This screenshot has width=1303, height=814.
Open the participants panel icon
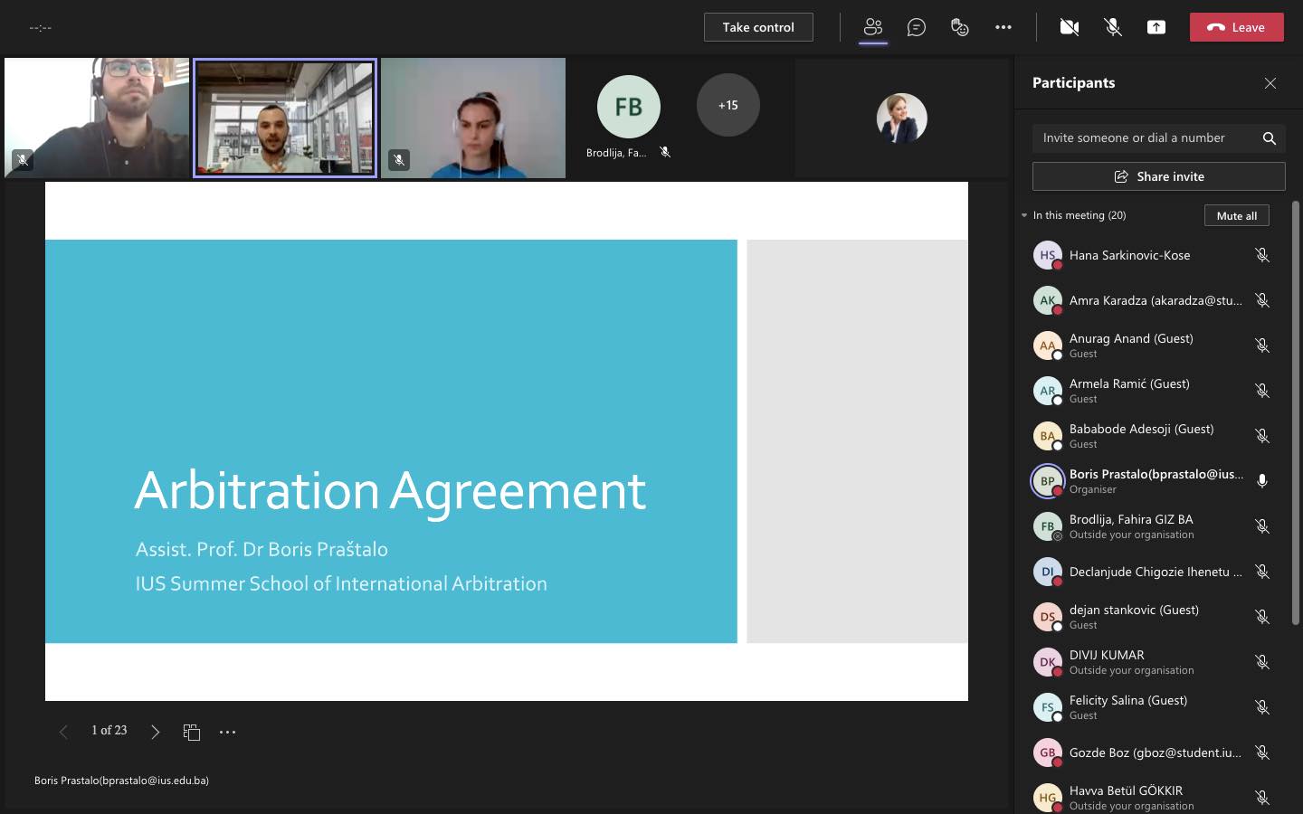(872, 27)
